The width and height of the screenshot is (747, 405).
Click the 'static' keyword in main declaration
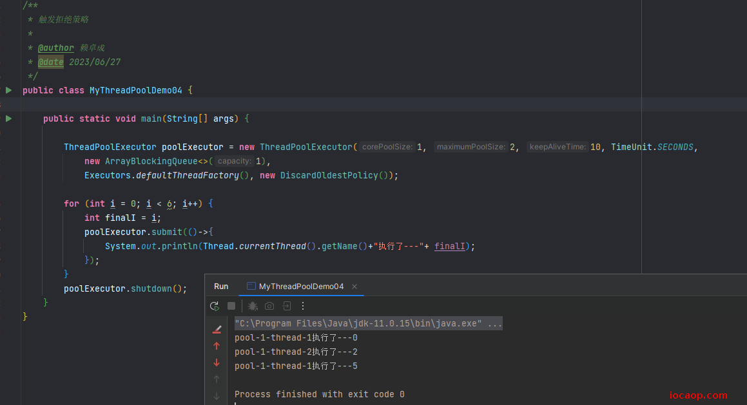click(94, 118)
